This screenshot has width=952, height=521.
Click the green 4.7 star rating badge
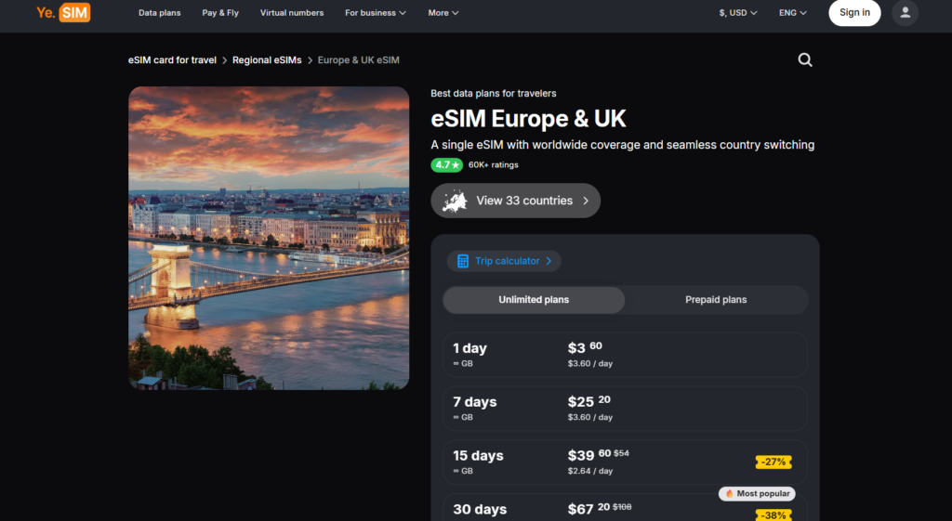[x=447, y=165]
